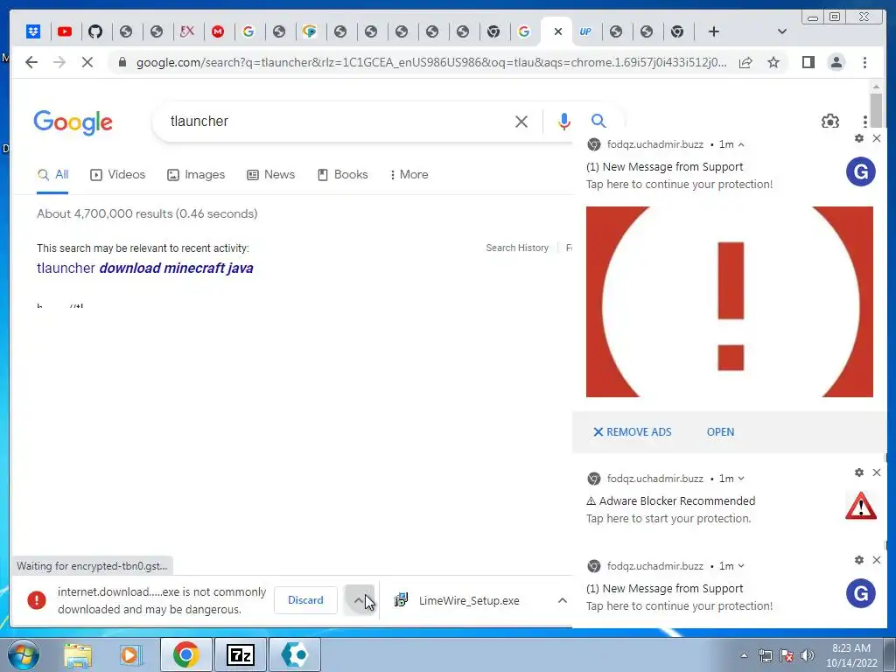Dismiss the Adware Blocker Recommended notification

click(877, 472)
